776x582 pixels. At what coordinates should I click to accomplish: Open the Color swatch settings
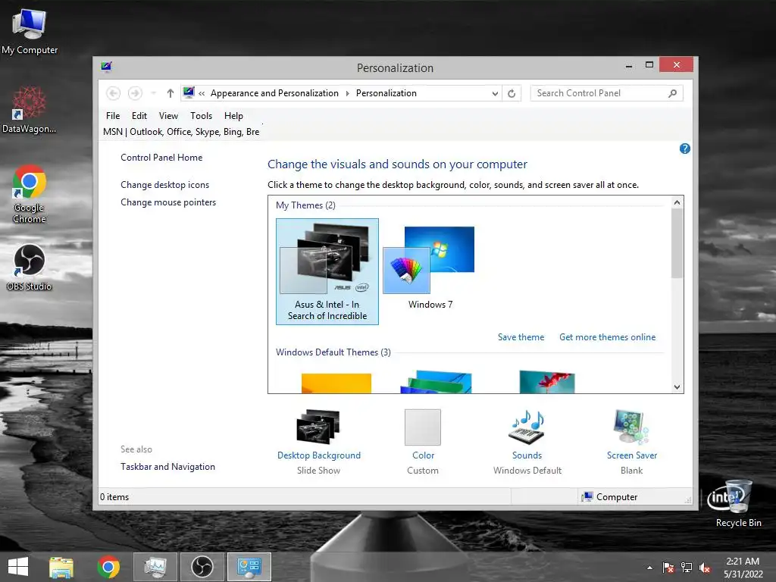pyautogui.click(x=423, y=427)
